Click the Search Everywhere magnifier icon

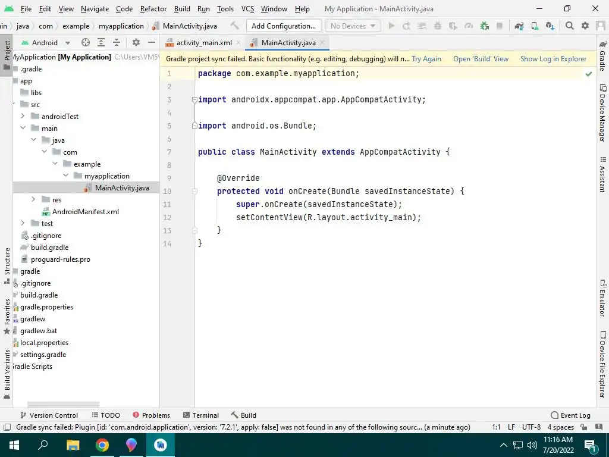(x=569, y=26)
